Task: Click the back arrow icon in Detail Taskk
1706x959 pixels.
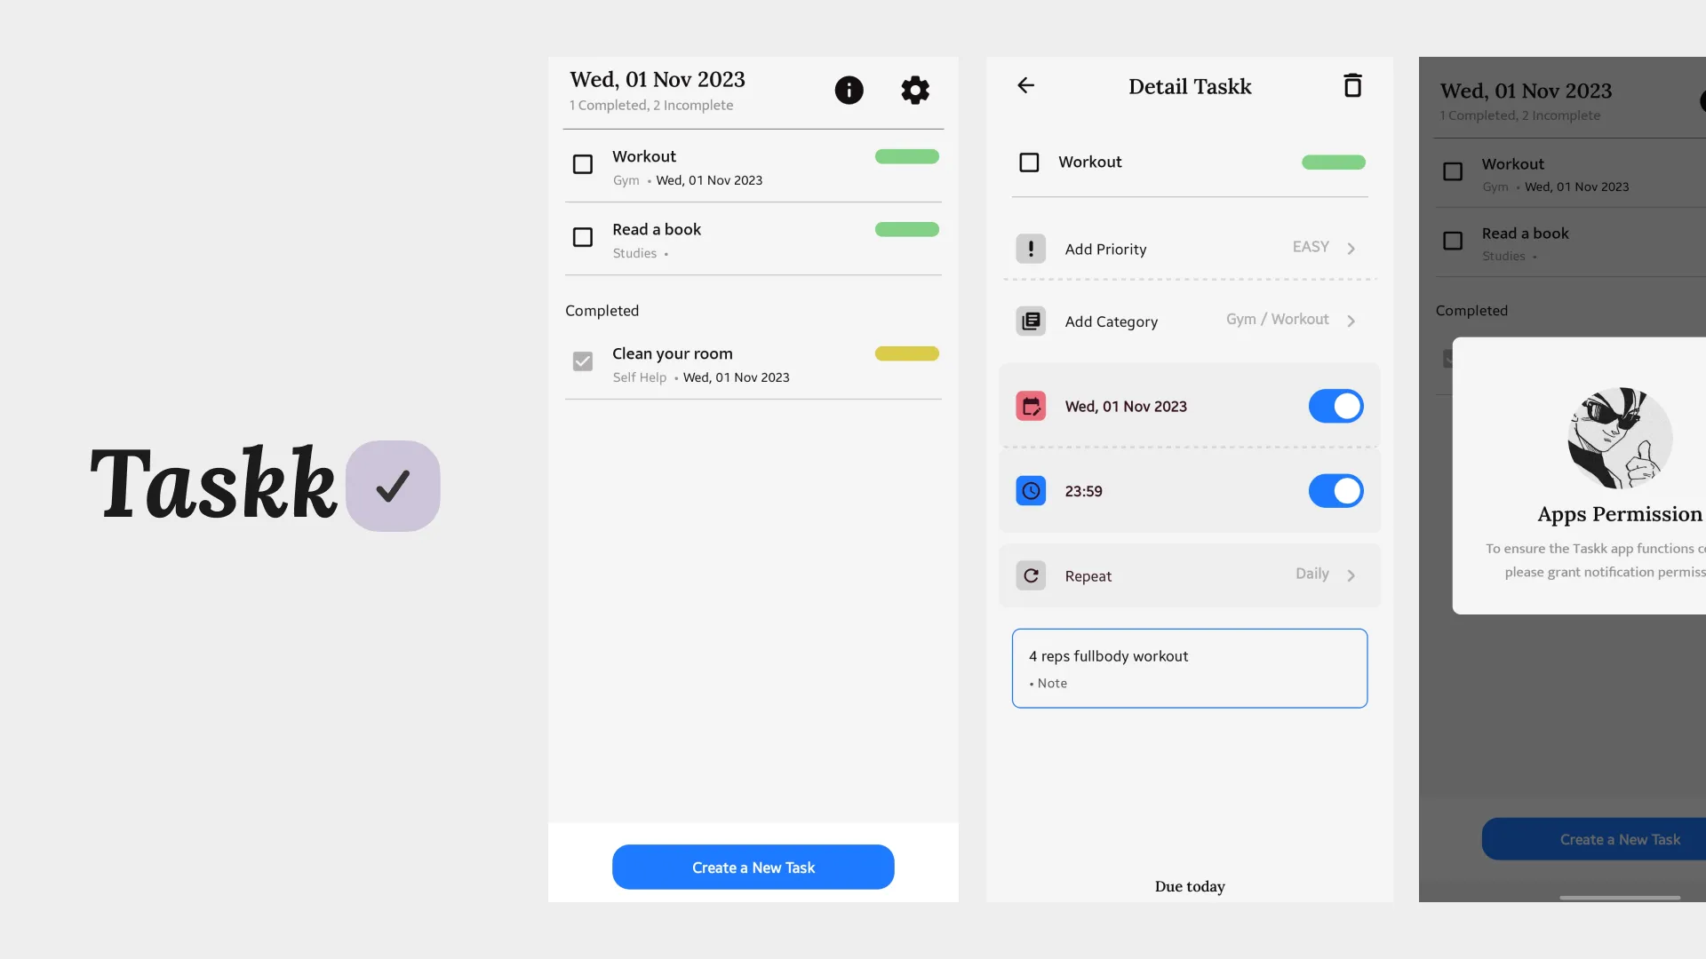Action: pos(1025,84)
